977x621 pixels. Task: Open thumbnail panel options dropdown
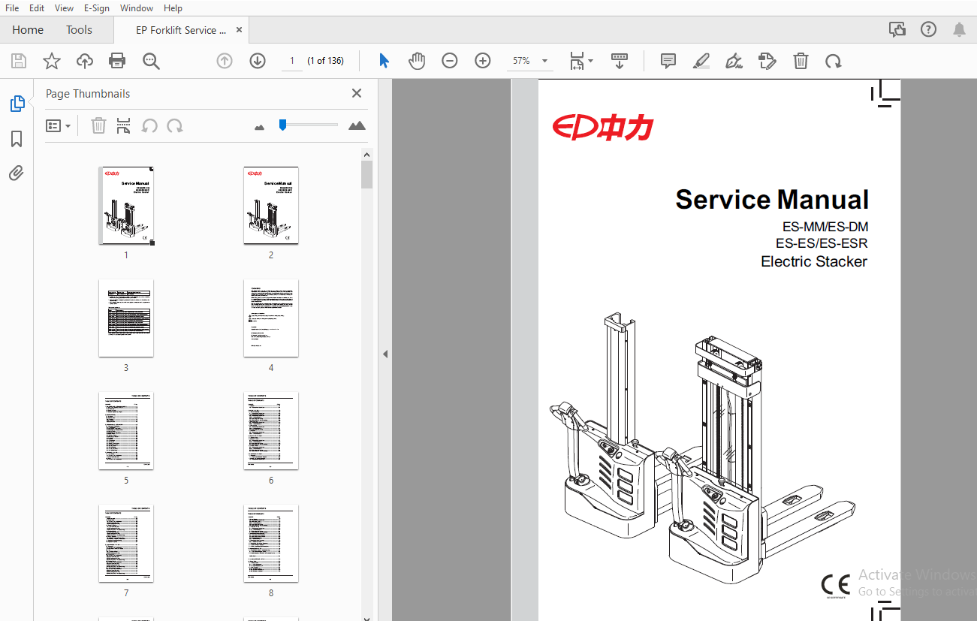(x=59, y=125)
